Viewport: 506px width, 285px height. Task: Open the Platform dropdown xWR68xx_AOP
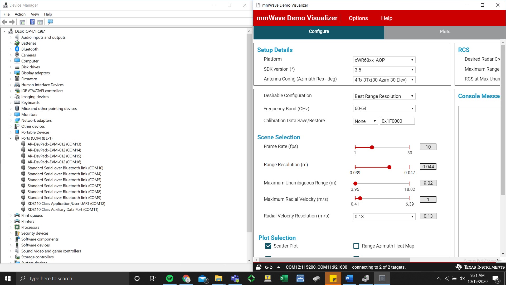click(x=384, y=60)
